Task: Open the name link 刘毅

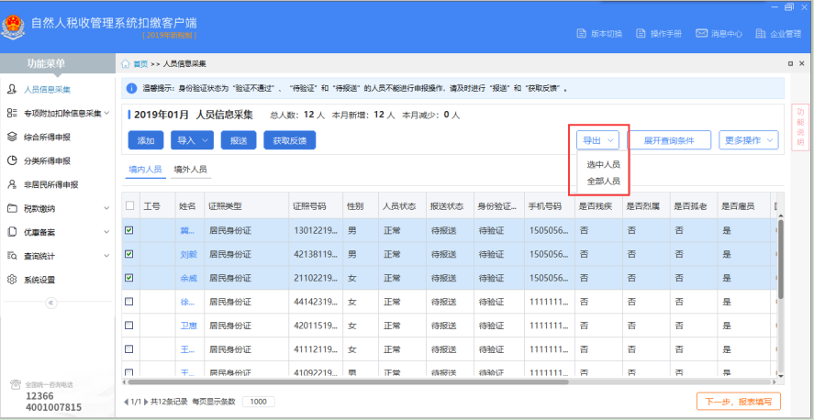Action: click(x=188, y=254)
